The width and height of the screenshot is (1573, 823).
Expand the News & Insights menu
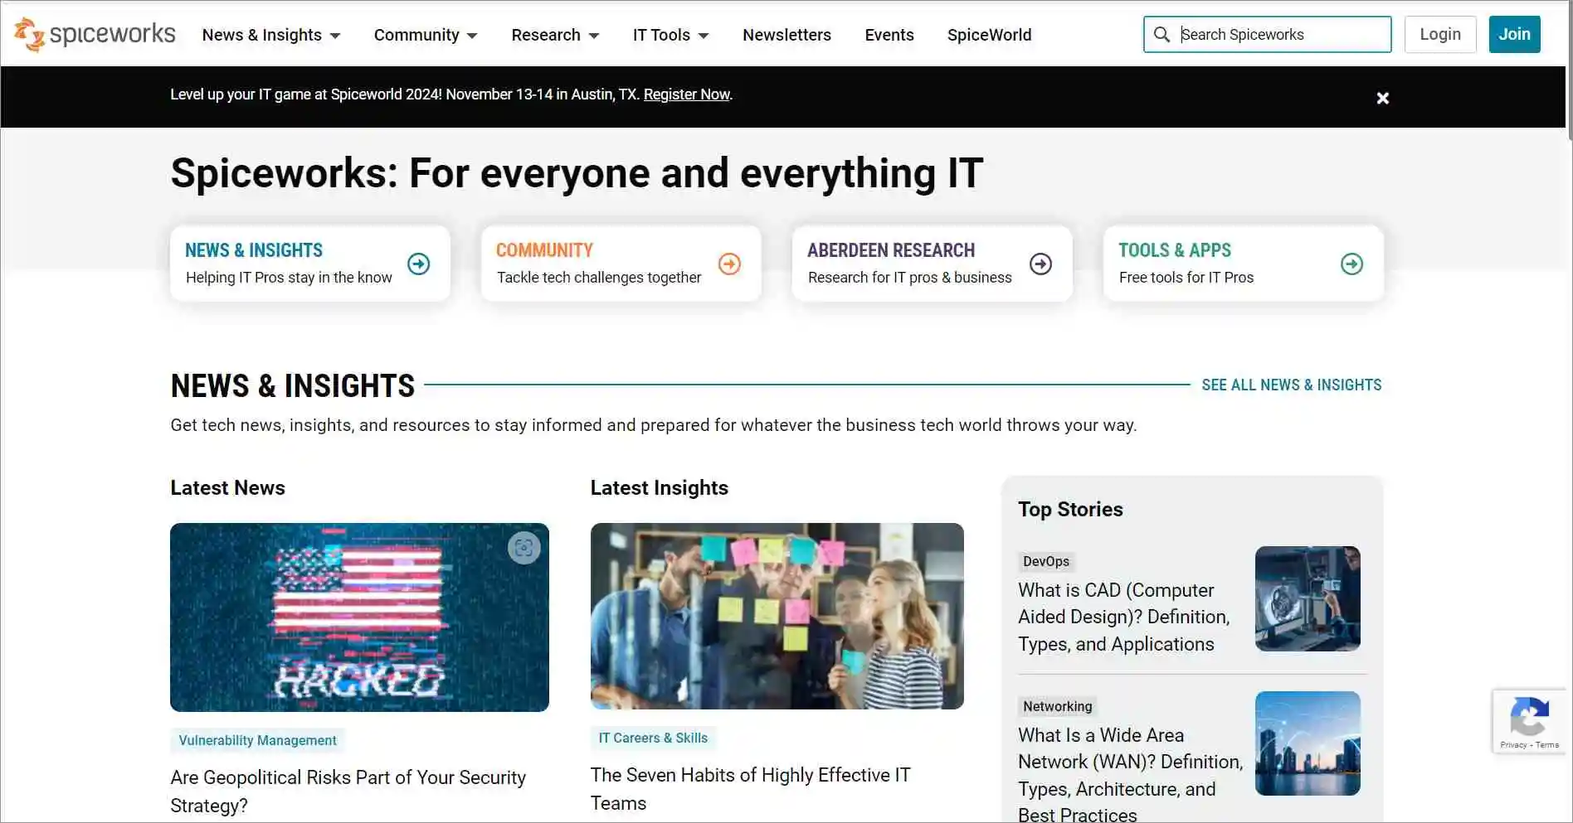[271, 35]
